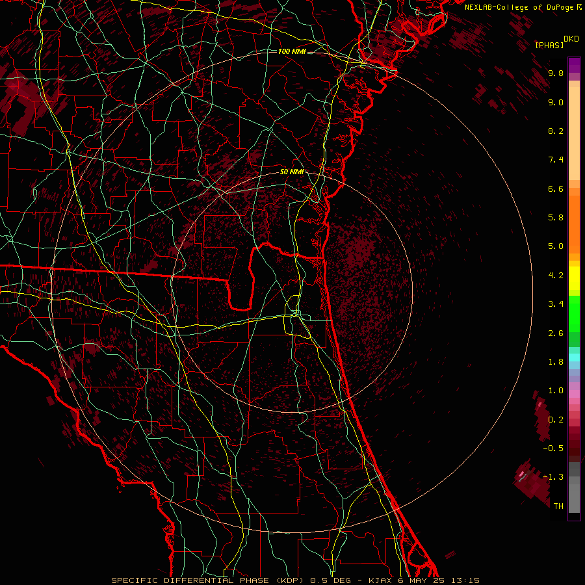This screenshot has width=585, height=585.
Task: Click the 6.6 value on the color scale
Action: click(x=556, y=188)
